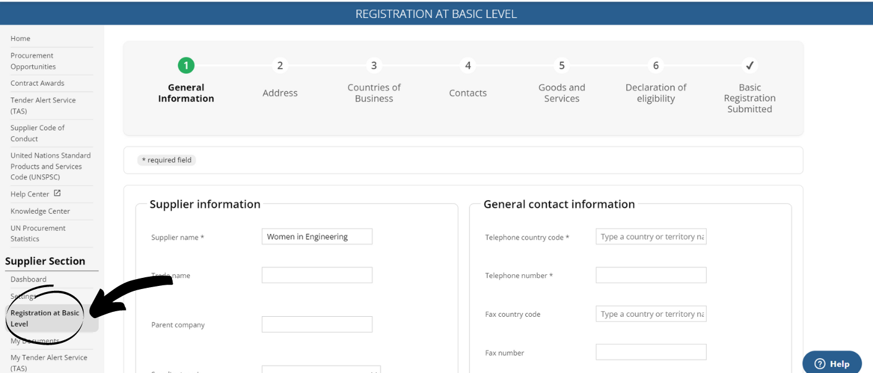
Task: Click the Supplier name input field
Action: coord(317,237)
